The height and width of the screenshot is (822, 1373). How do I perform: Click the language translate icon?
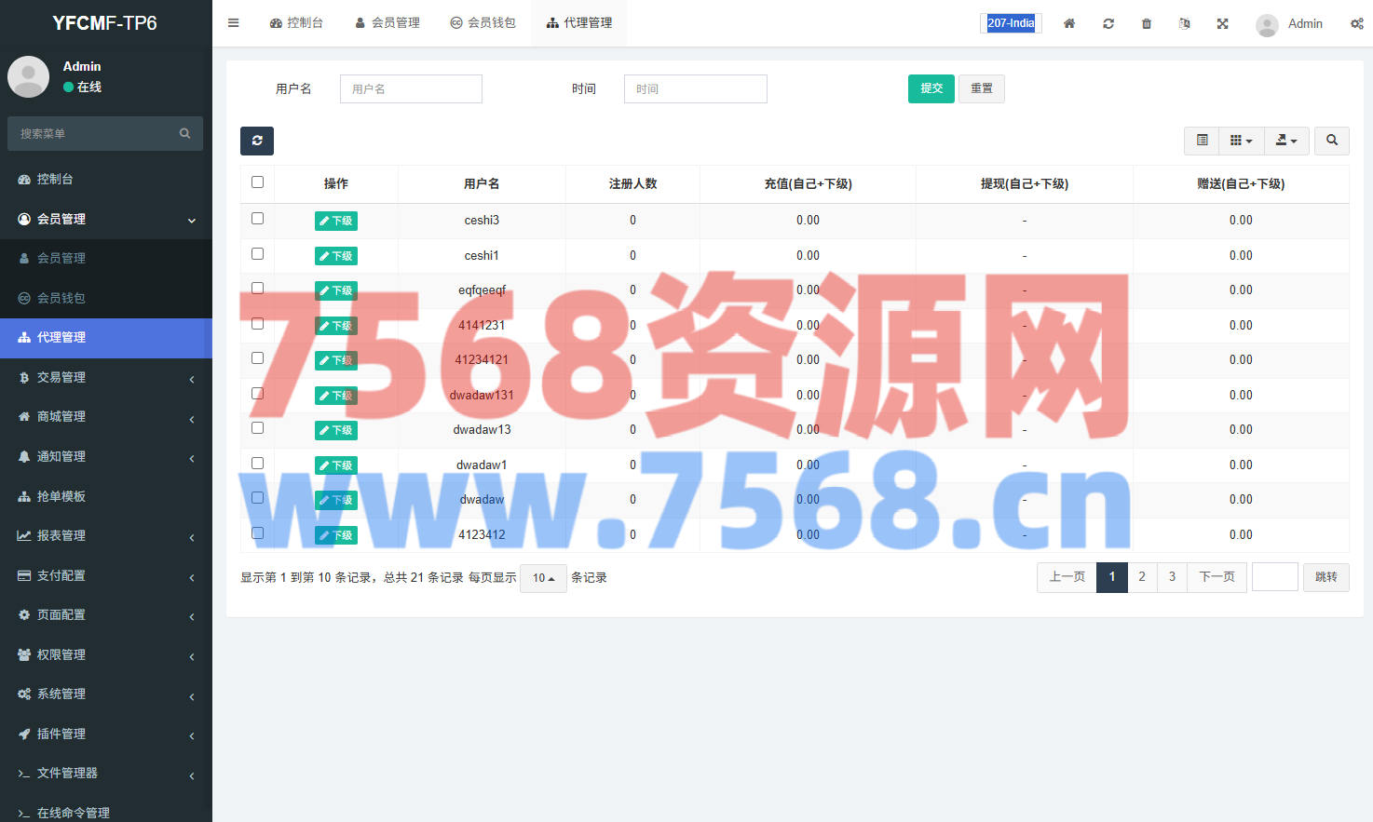pyautogui.click(x=1184, y=23)
